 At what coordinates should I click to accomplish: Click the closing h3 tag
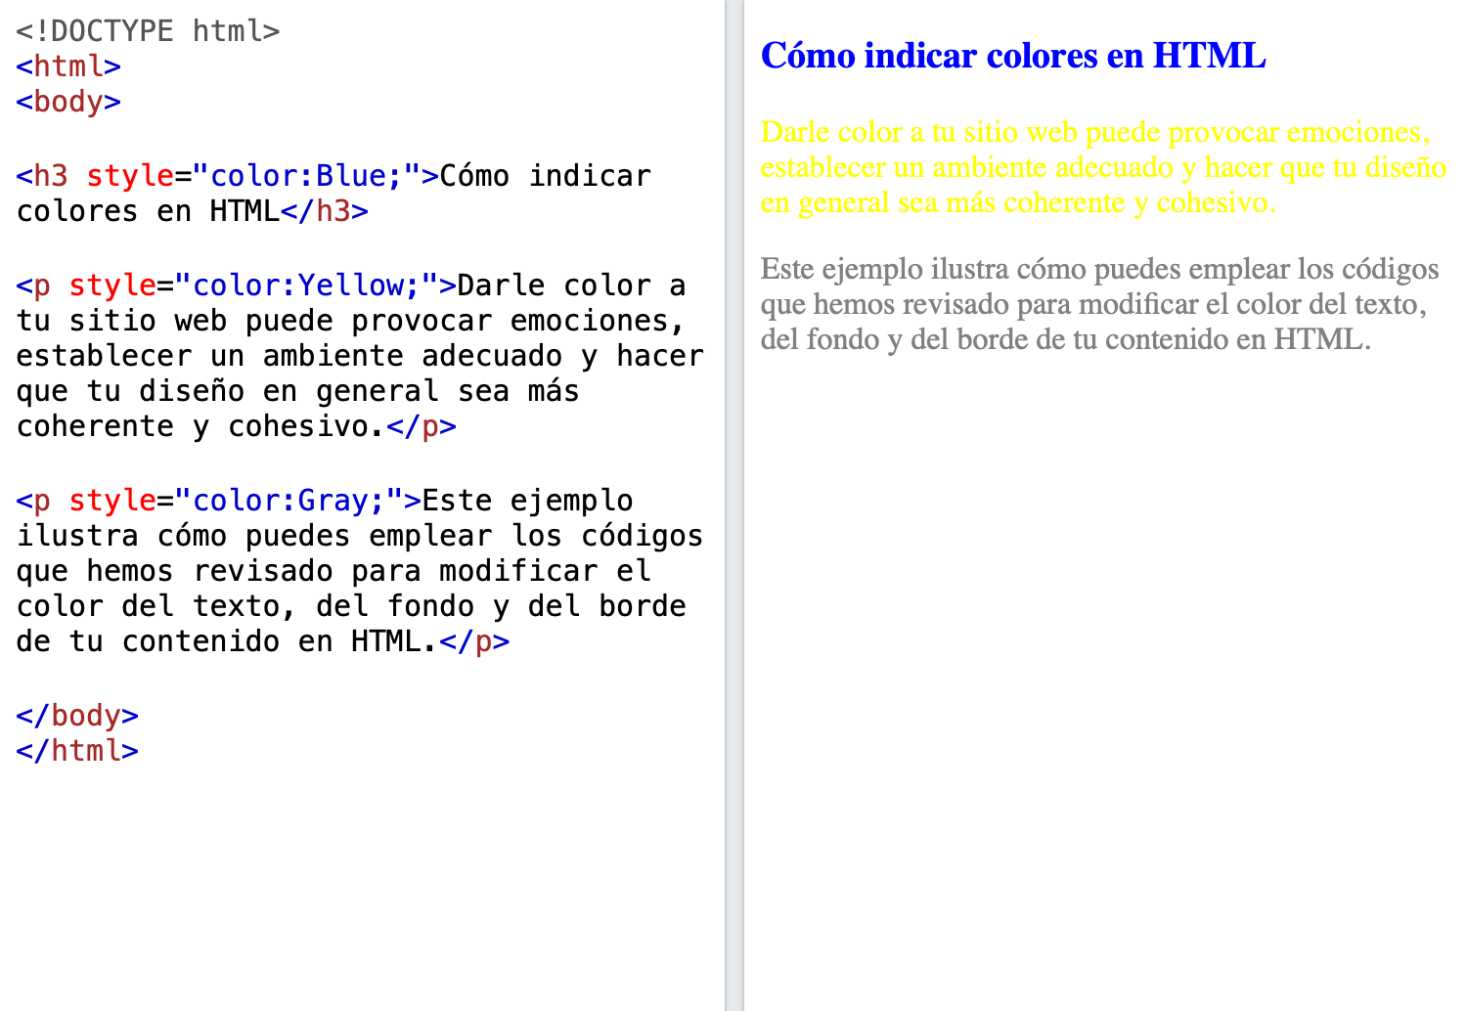click(x=325, y=211)
